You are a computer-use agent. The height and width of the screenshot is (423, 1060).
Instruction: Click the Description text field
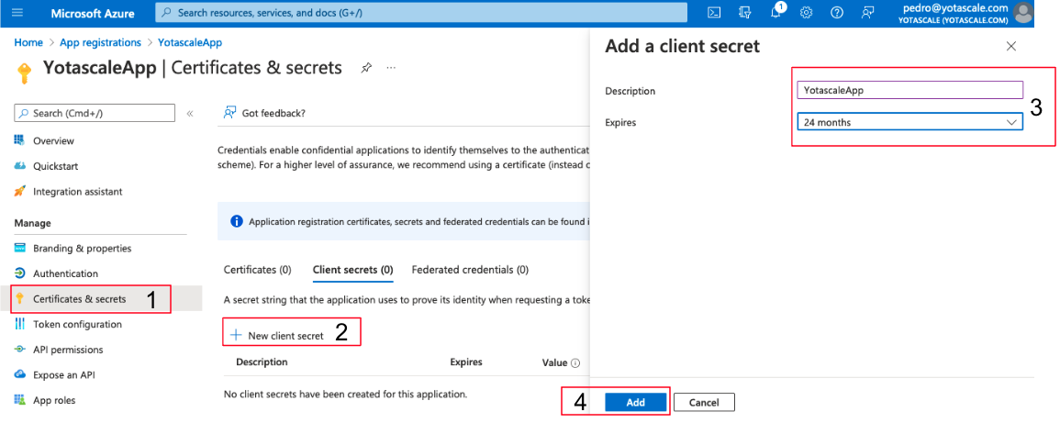pos(909,90)
